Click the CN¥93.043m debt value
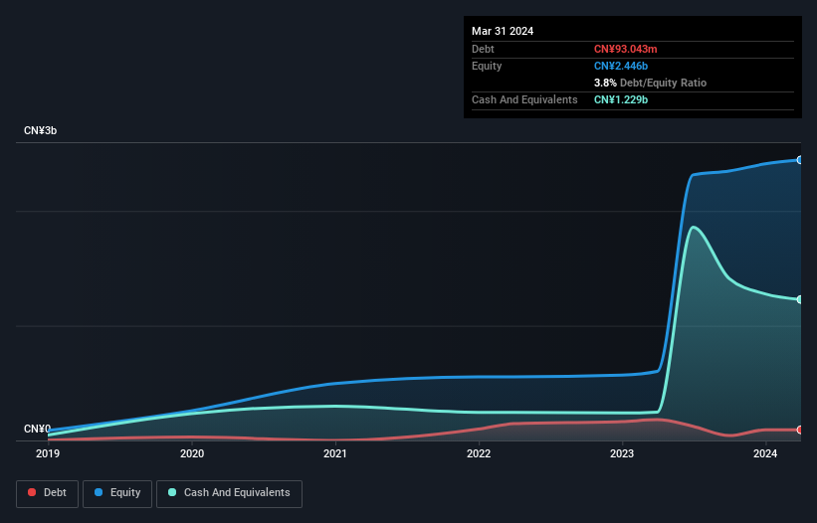Image resolution: width=817 pixels, height=523 pixels. coord(625,49)
